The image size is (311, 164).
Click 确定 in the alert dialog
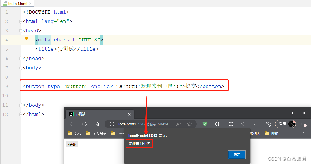coord(237,155)
